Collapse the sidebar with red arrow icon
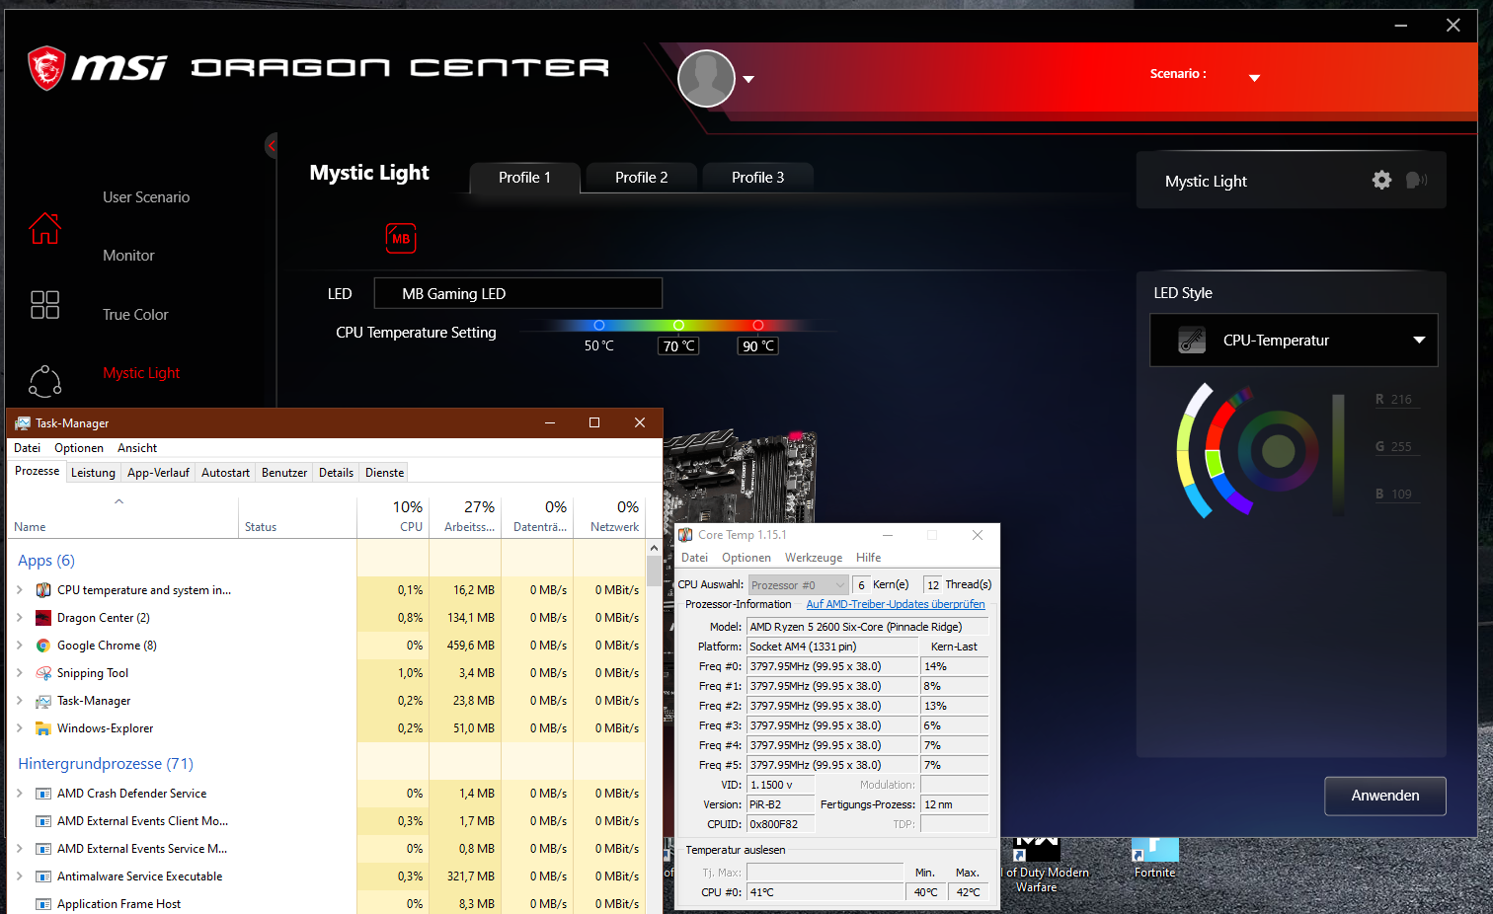 (272, 146)
